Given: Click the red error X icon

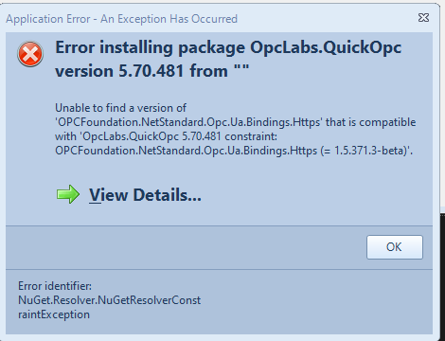Looking at the screenshot, I should [x=30, y=54].
